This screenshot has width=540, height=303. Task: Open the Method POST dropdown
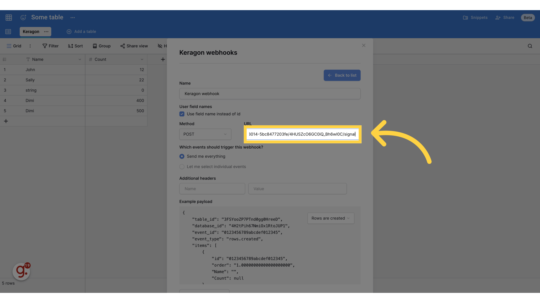click(x=205, y=134)
